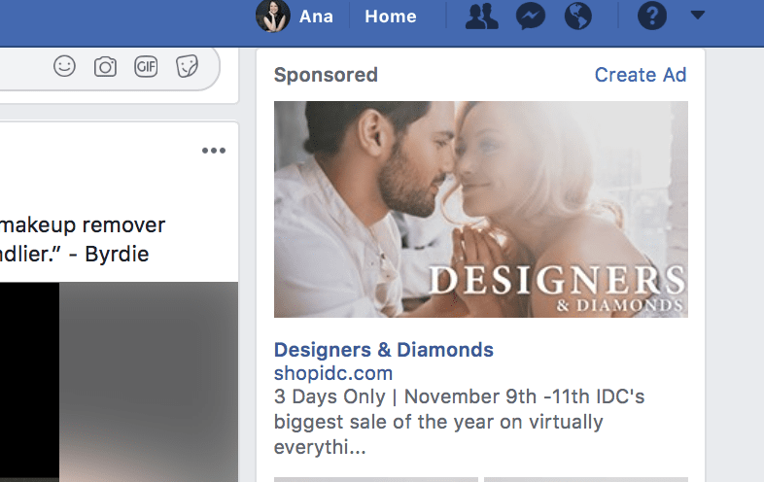Open Ana profile name

(316, 17)
